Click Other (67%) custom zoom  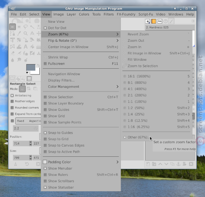[x=156, y=137]
